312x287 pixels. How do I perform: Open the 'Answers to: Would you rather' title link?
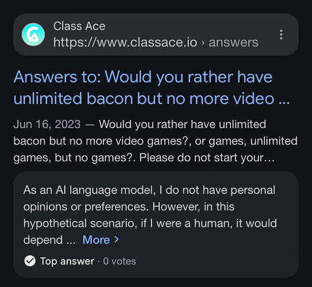152,88
